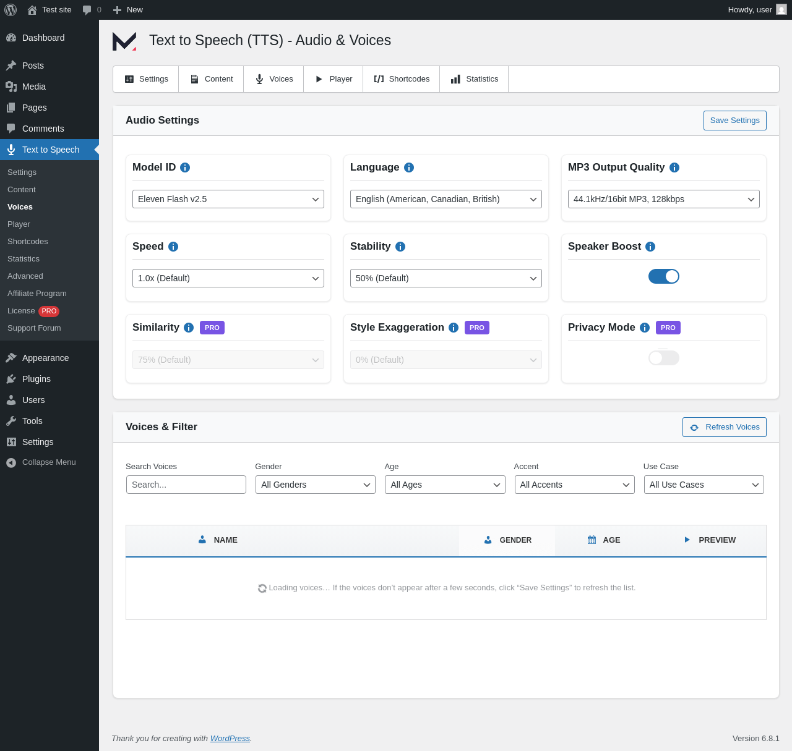Open the Howdy, user account menu
Viewport: 792px width, 751px height.
pos(757,10)
